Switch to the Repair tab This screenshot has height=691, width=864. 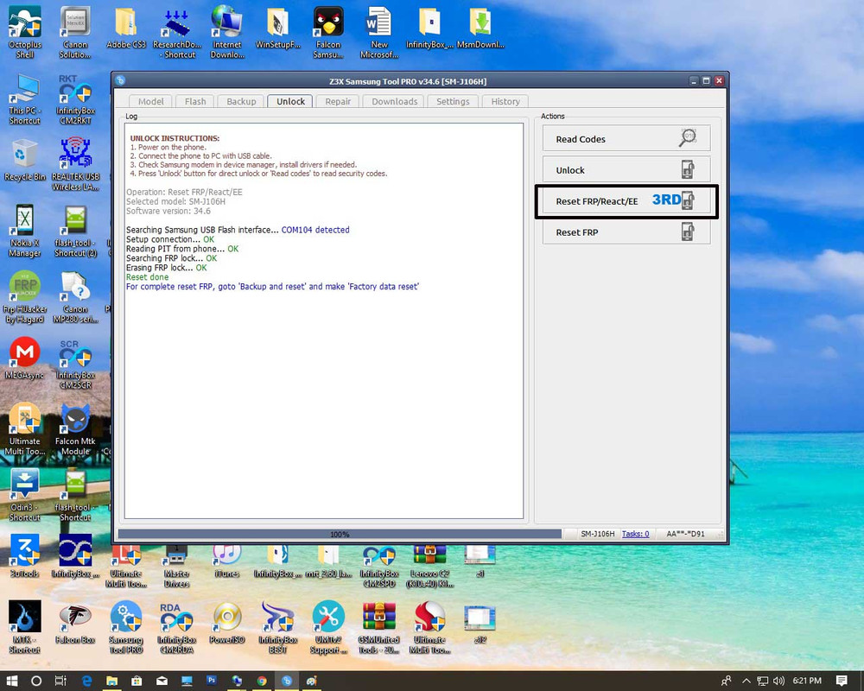pos(338,101)
